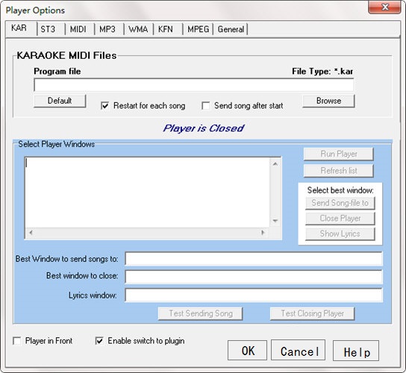The image size is (406, 373).
Task: Select the WMA tab
Action: pos(139,29)
